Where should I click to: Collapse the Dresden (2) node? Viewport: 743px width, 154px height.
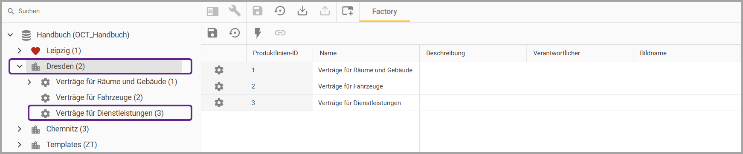(20, 66)
